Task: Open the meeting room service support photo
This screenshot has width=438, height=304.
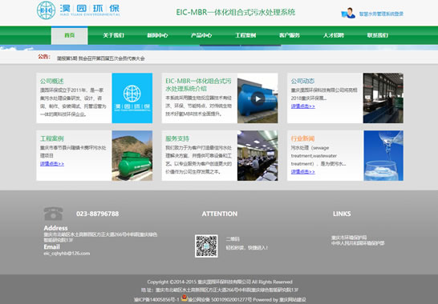Action: 258,155
